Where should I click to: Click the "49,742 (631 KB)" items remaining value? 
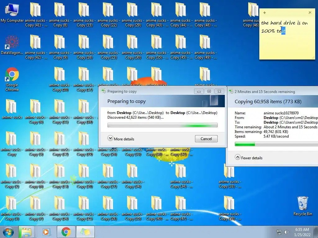[x=276, y=131]
